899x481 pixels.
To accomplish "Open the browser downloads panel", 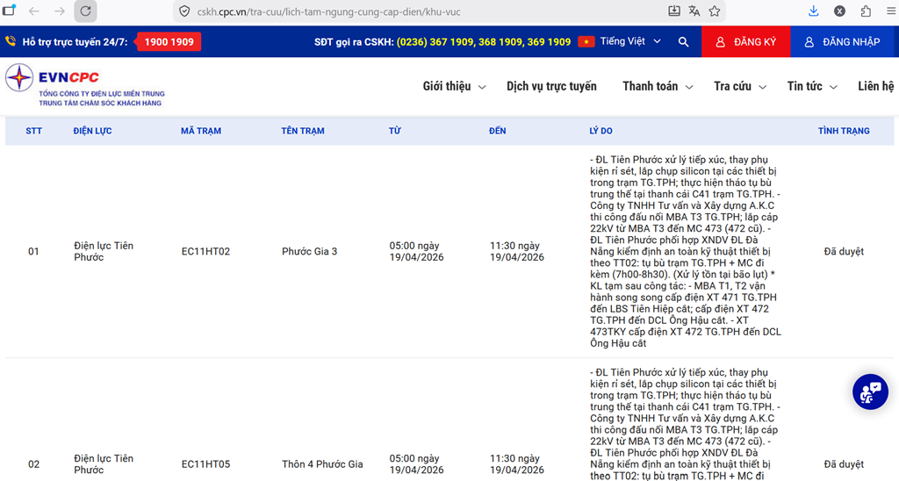I will [x=813, y=11].
